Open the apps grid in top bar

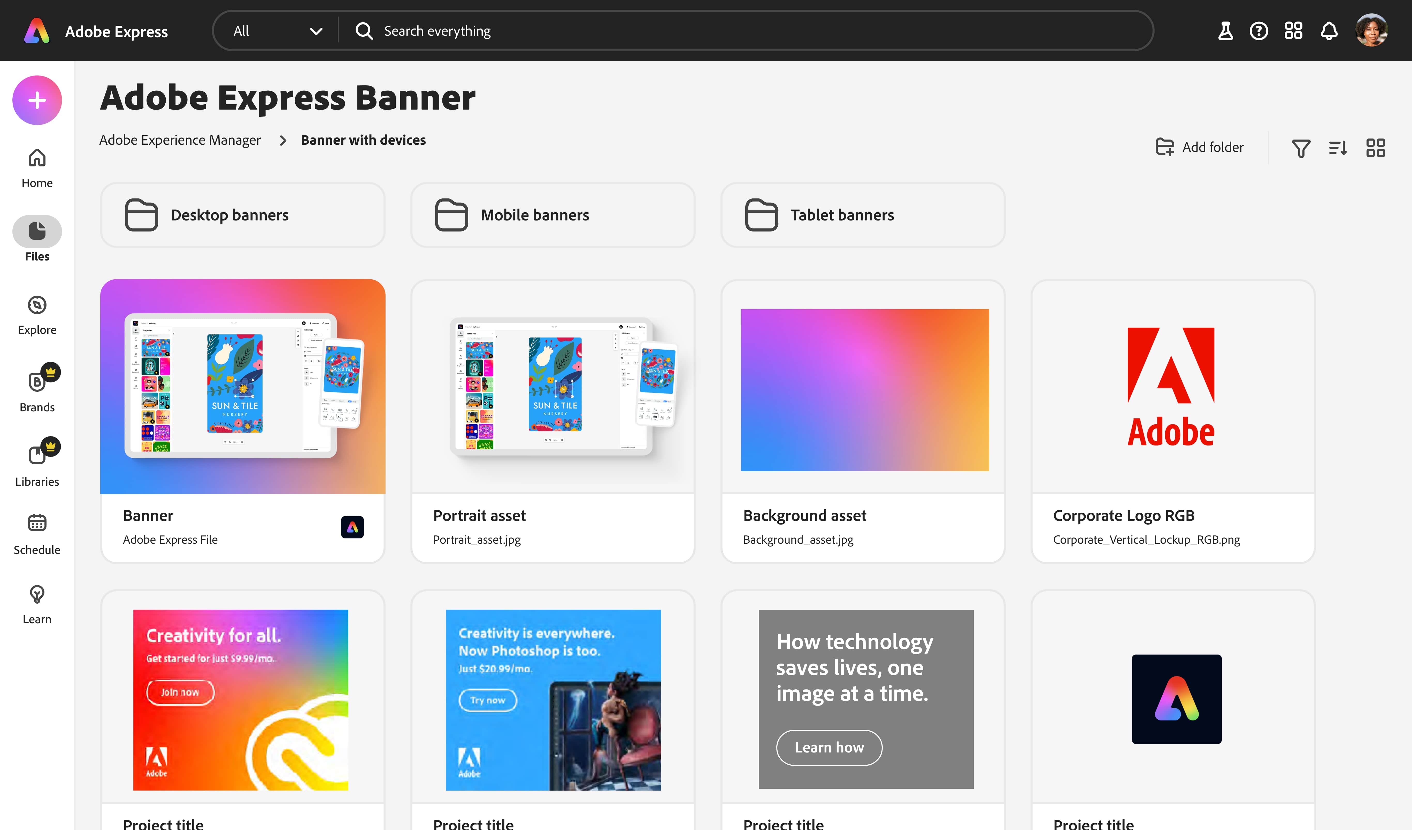1293,31
